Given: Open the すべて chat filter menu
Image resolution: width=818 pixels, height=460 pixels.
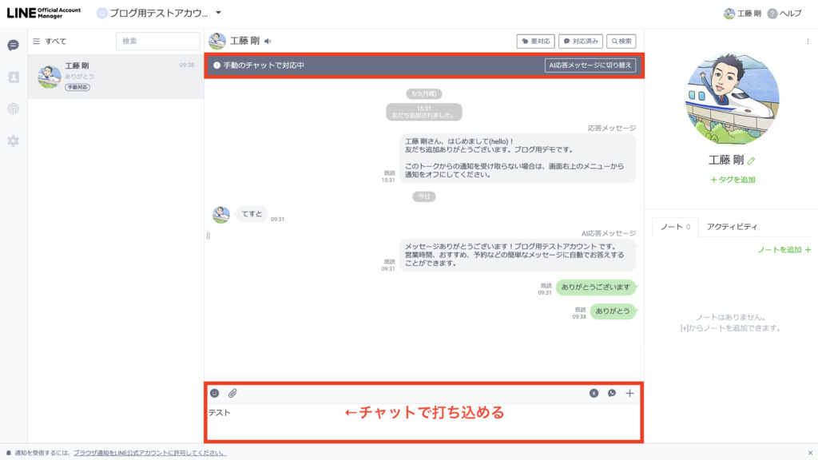Looking at the screenshot, I should [x=50, y=41].
